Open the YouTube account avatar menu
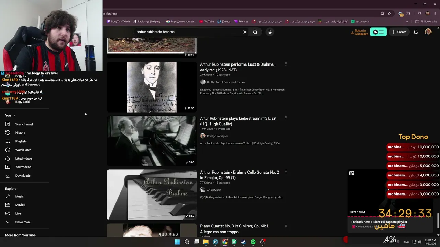 tap(428, 32)
